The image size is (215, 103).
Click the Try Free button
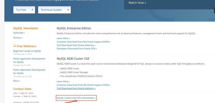(24, 10)
